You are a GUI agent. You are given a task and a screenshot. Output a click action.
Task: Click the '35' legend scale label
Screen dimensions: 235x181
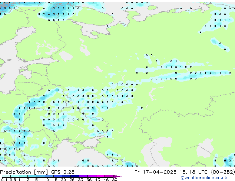[89, 180]
